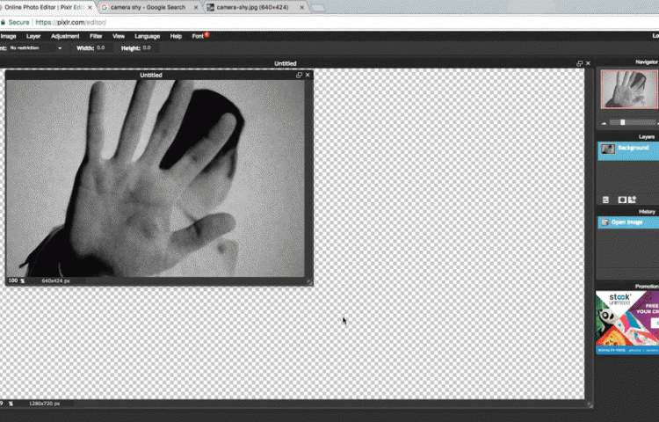Close the outer Untitled document window

[x=588, y=63]
